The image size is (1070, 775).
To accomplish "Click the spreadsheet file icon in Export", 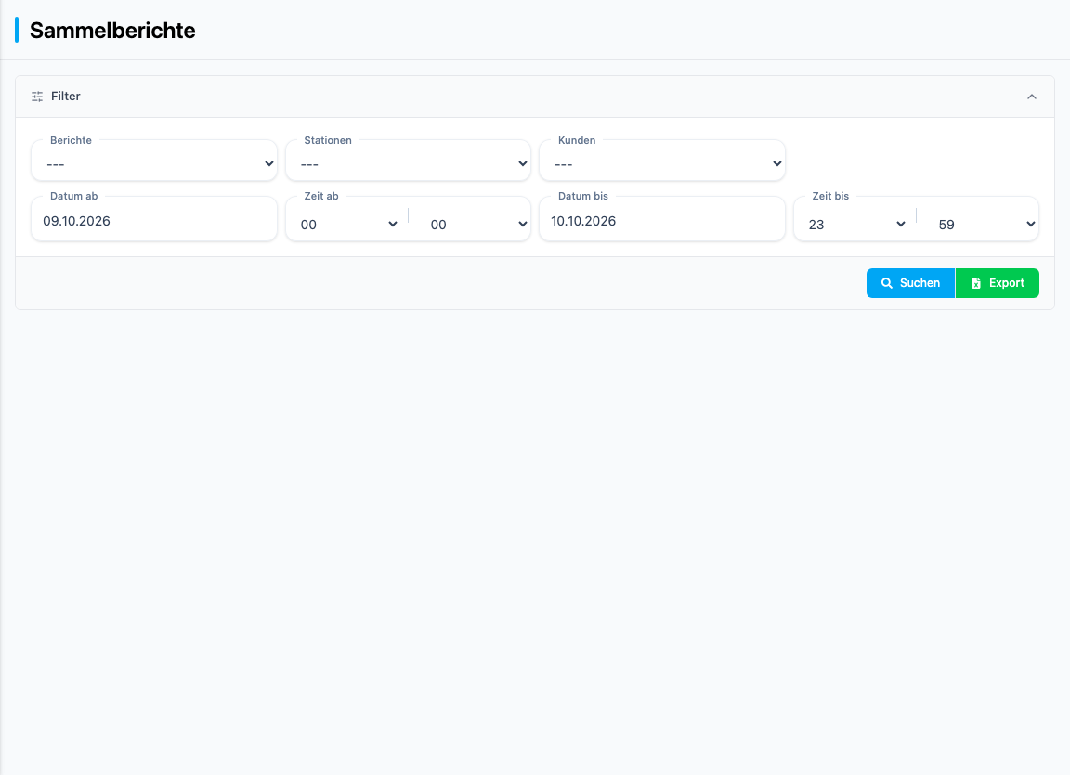I will click(x=976, y=283).
